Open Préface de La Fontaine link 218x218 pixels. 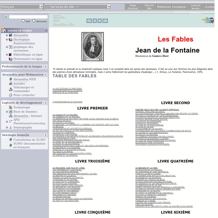[x=65, y=92]
